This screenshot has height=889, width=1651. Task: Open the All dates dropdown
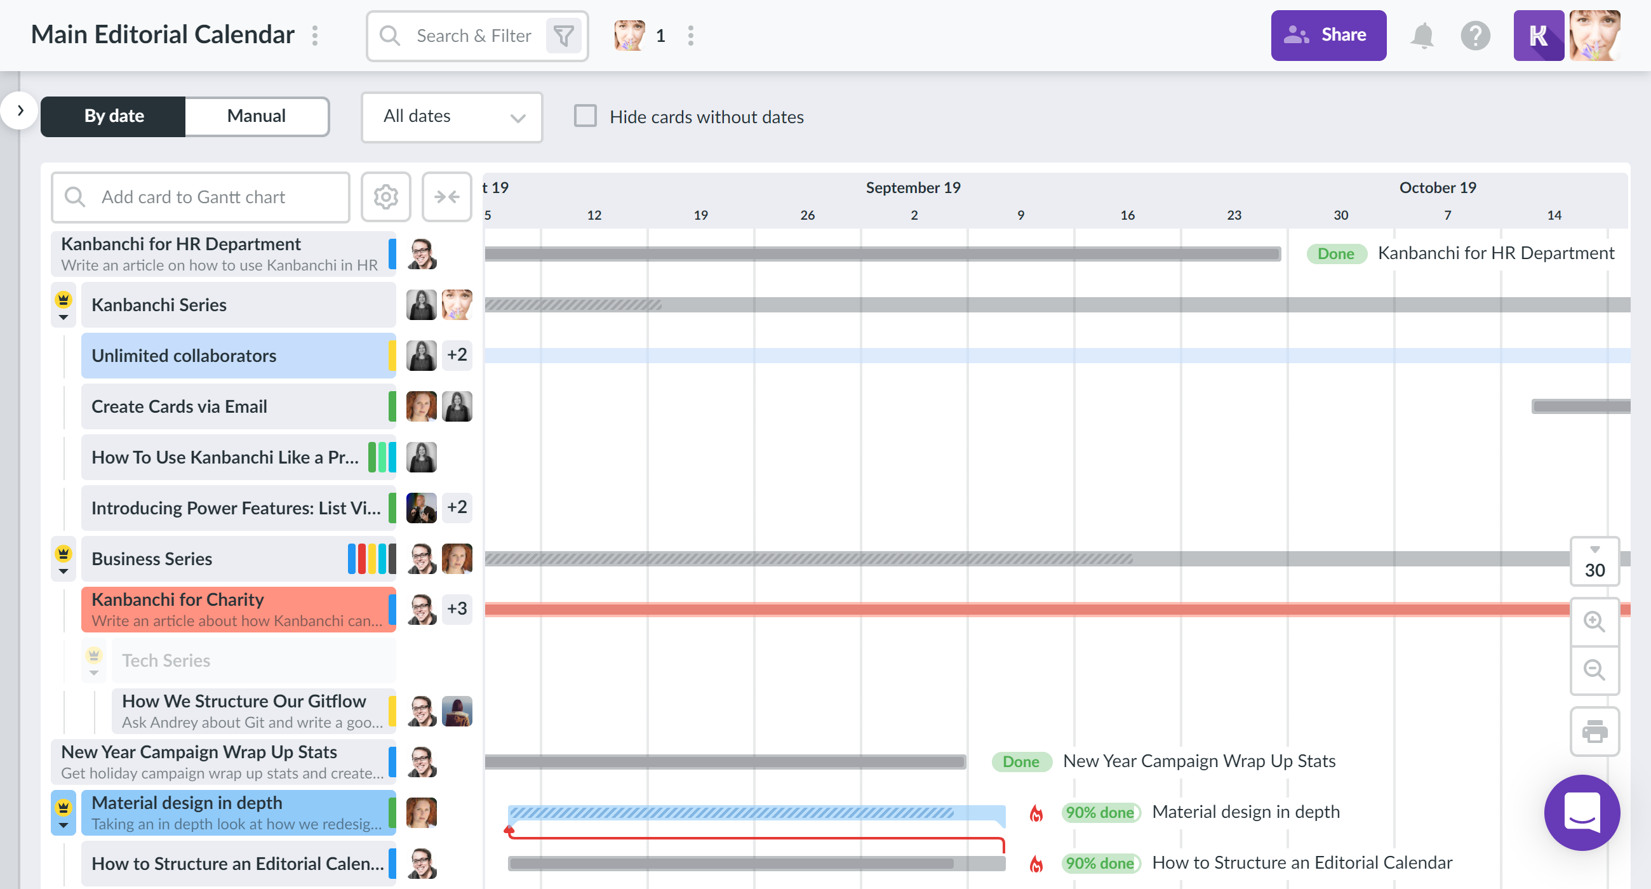tap(452, 117)
